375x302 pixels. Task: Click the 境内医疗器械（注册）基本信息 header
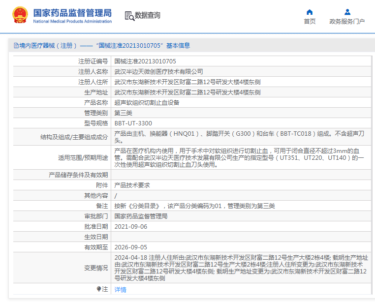coord(102,45)
